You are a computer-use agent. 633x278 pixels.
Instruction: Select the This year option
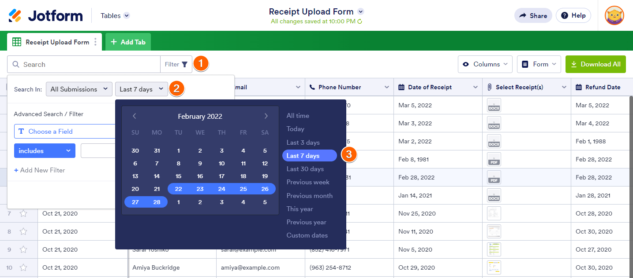(300, 209)
